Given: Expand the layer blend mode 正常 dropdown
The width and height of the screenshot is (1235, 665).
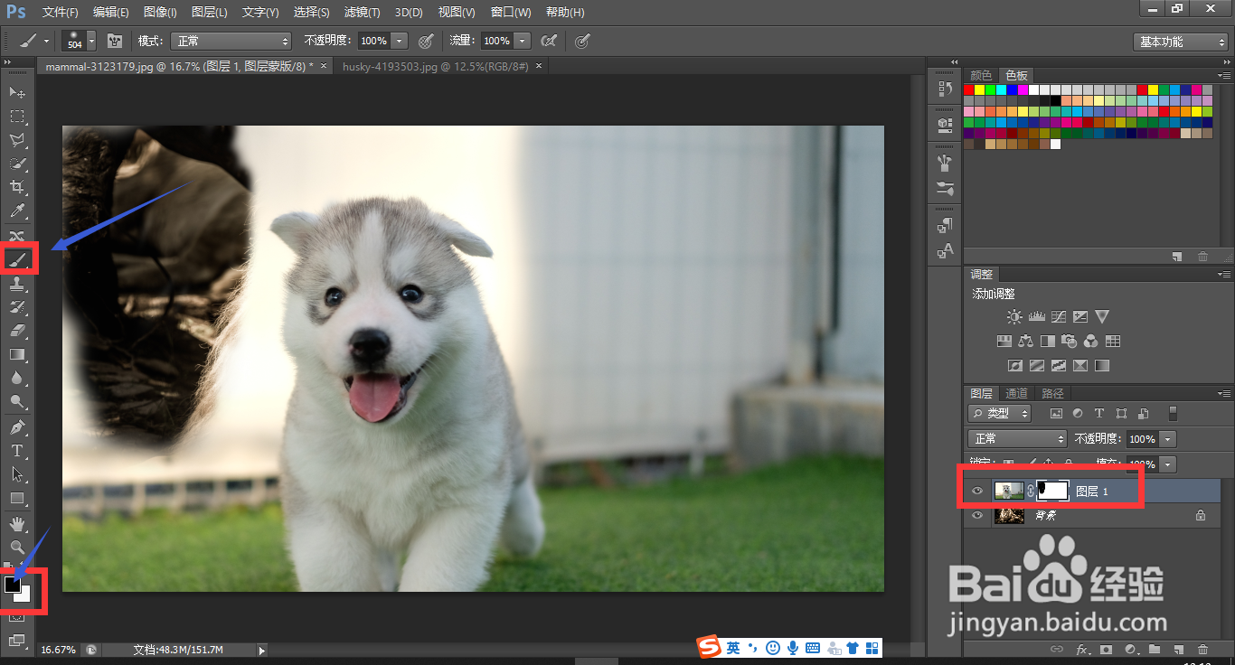Looking at the screenshot, I should pos(1017,438).
